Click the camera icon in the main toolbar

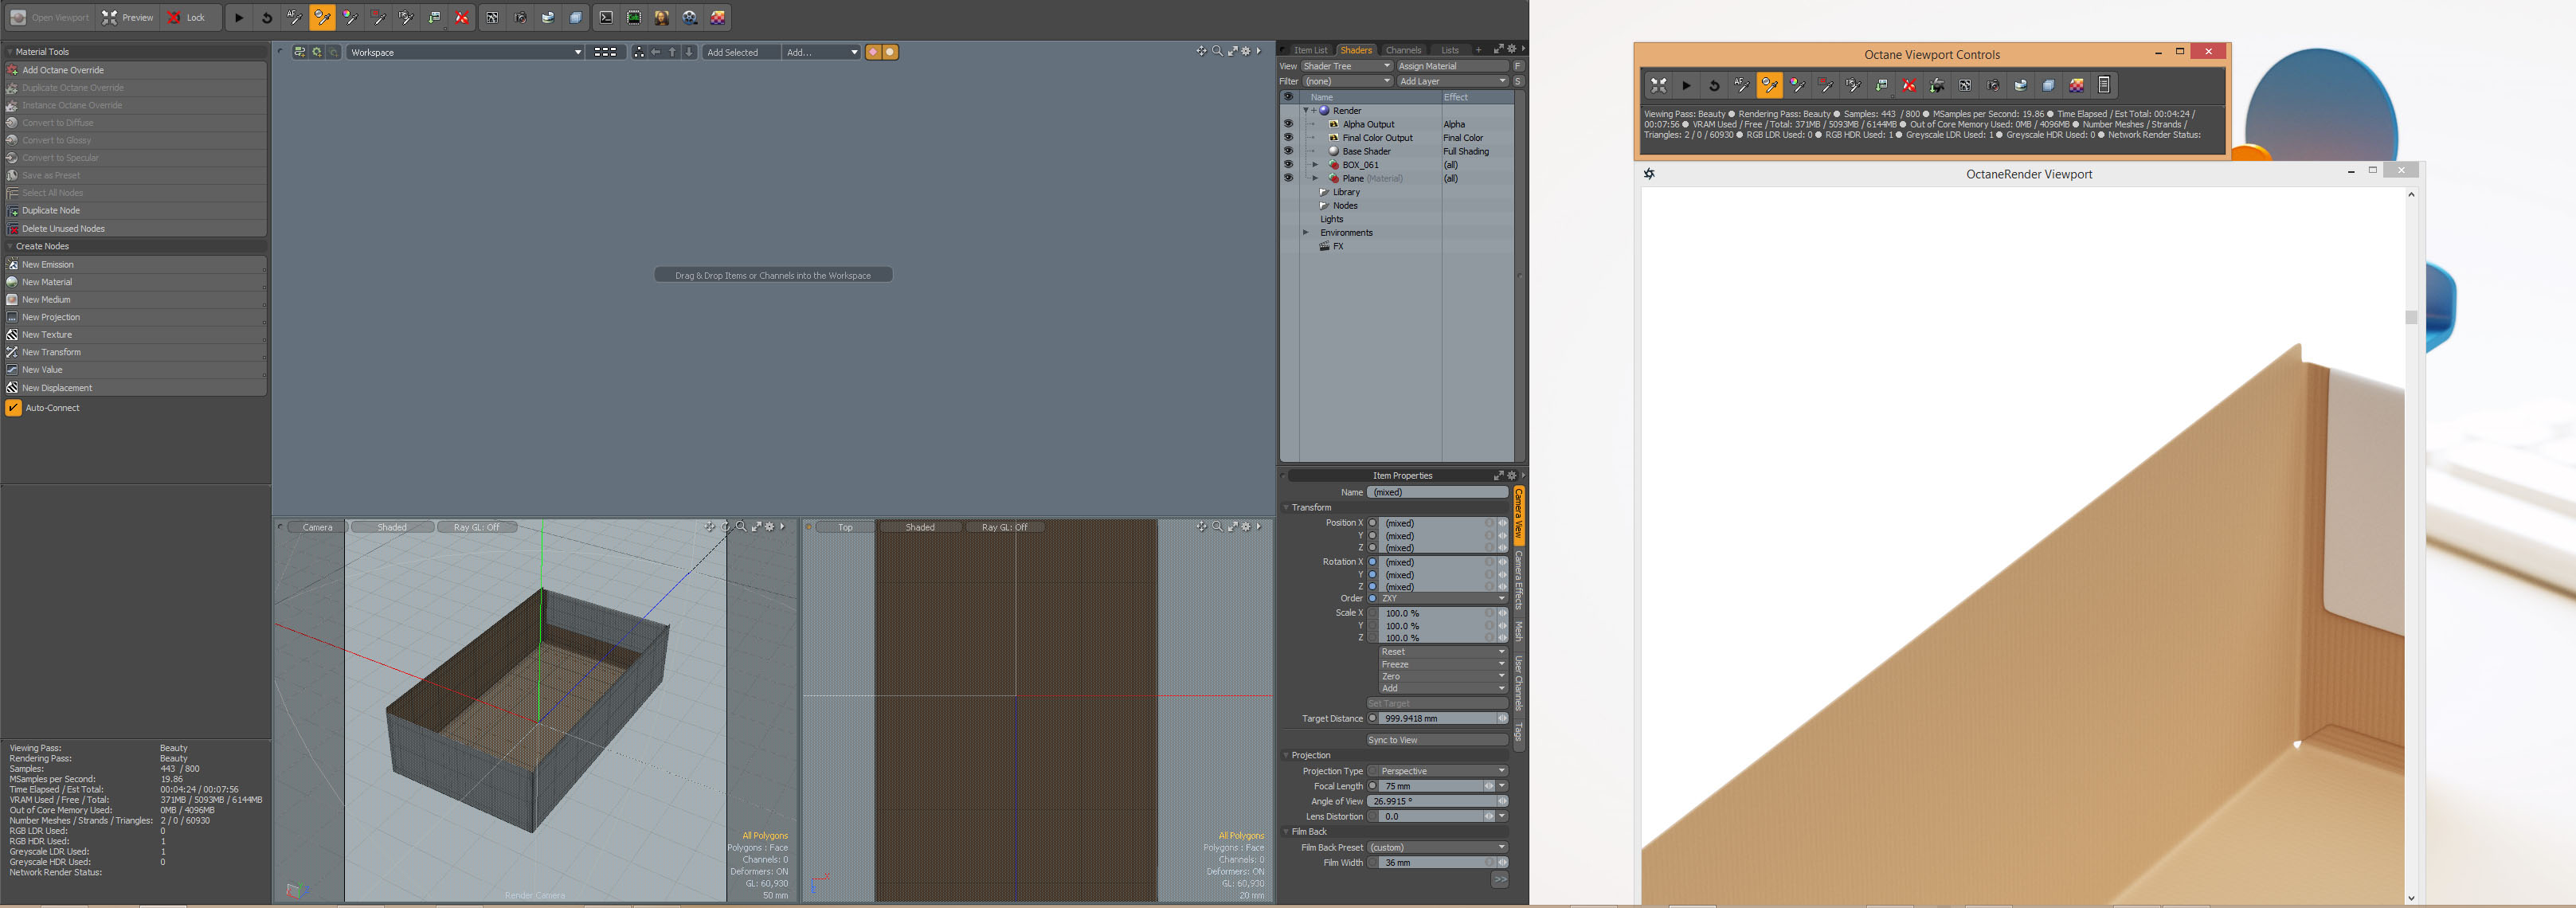tap(520, 18)
